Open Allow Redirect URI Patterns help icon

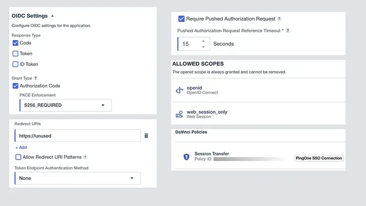85,157
